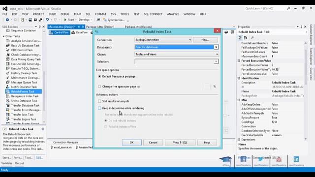Click Transfer Logins Task icon

coord(8,119)
